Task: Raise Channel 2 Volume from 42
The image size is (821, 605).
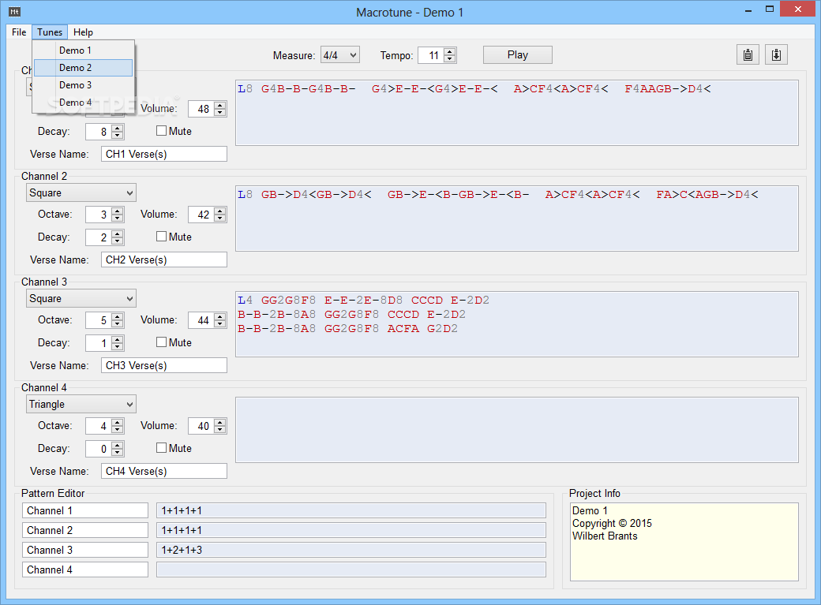Action: click(x=220, y=211)
